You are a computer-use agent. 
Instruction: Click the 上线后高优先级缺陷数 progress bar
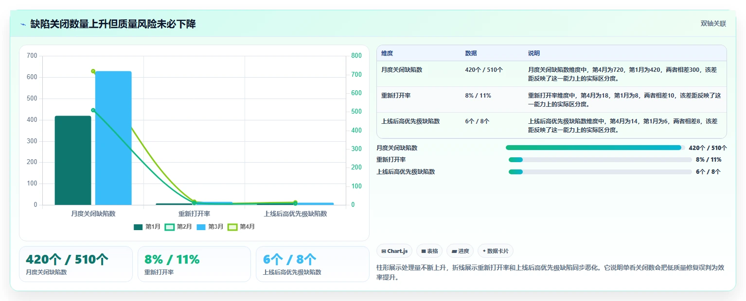pos(600,172)
